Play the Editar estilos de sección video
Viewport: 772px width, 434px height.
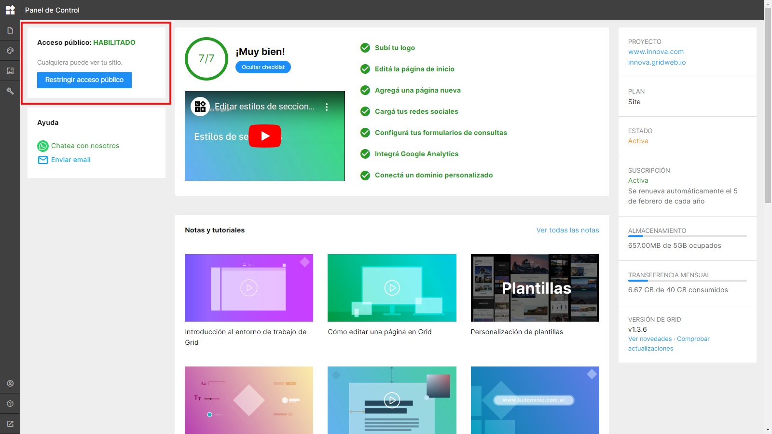click(265, 136)
